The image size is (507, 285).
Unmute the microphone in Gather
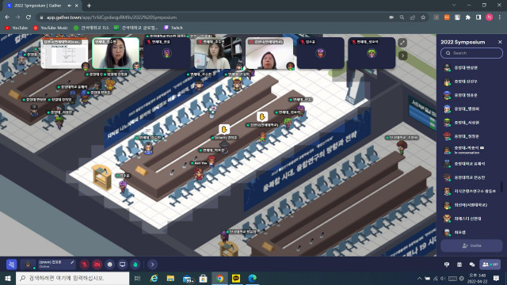85,264
